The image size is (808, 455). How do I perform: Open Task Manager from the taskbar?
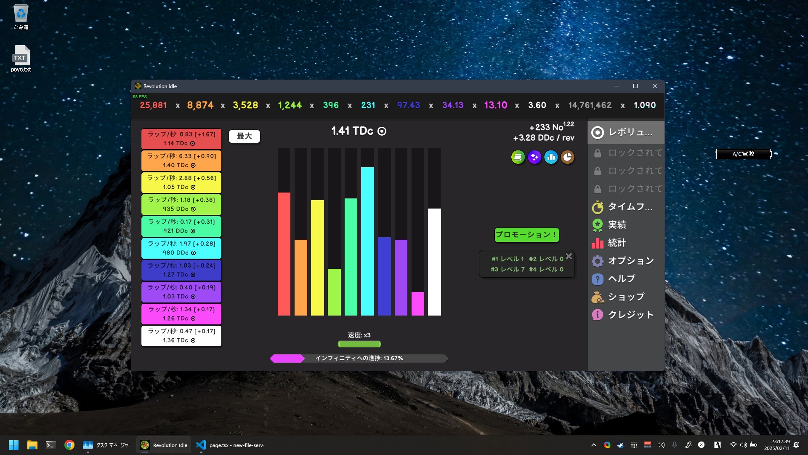click(107, 445)
